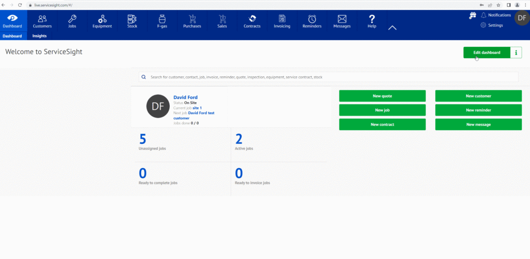Click the New customer button

coord(478,96)
